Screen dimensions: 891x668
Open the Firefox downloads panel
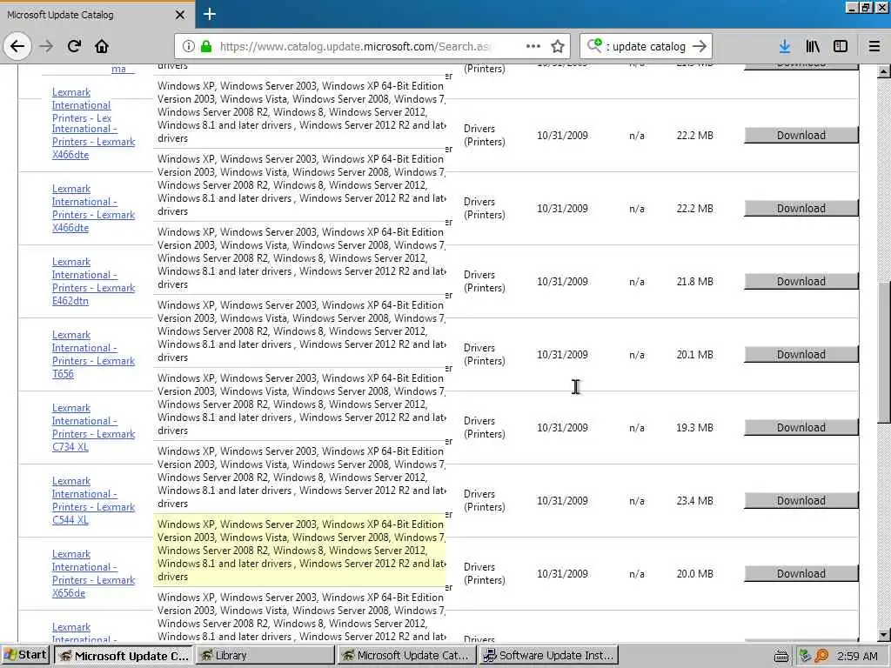(784, 47)
